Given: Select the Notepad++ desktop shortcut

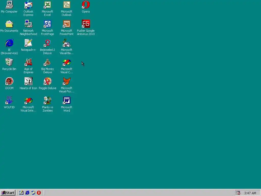Looking at the screenshot, I should [x=28, y=45].
